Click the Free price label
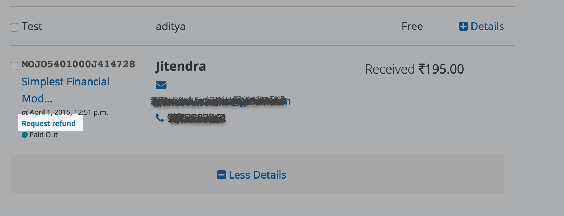 pos(412,27)
